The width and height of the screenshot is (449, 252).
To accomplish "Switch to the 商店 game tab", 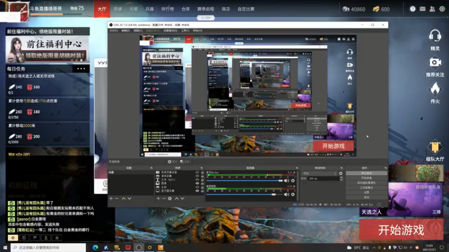I will click(226, 9).
